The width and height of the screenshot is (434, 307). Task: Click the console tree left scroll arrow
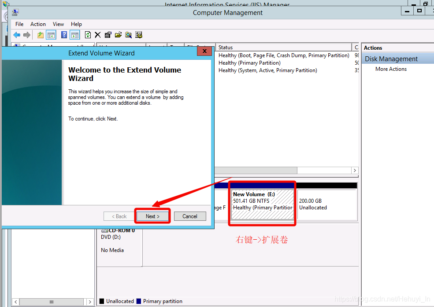coord(16,302)
